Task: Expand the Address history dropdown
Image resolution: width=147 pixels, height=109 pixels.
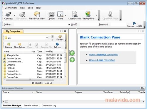Action: tap(69, 25)
